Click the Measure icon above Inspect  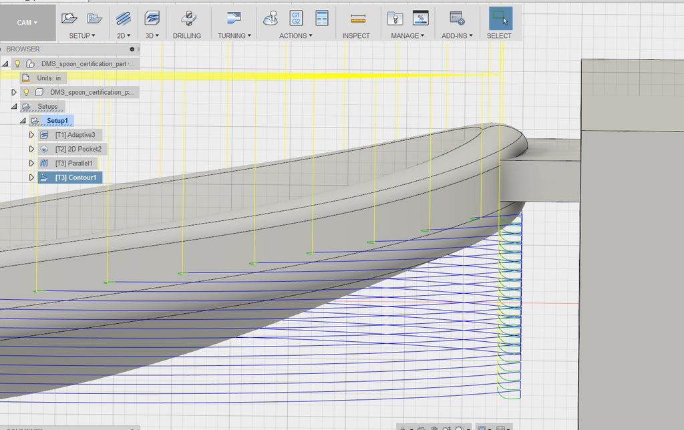click(357, 18)
